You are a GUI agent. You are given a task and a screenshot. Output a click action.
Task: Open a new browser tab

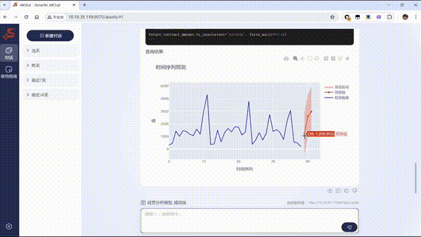point(84,5)
